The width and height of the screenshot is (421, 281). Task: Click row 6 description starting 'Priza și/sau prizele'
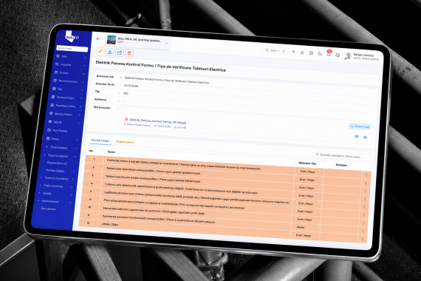(x=174, y=204)
